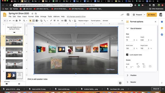Open the Replace image dropdown
The height and width of the screenshot is (93, 165).
pyautogui.click(x=84, y=21)
